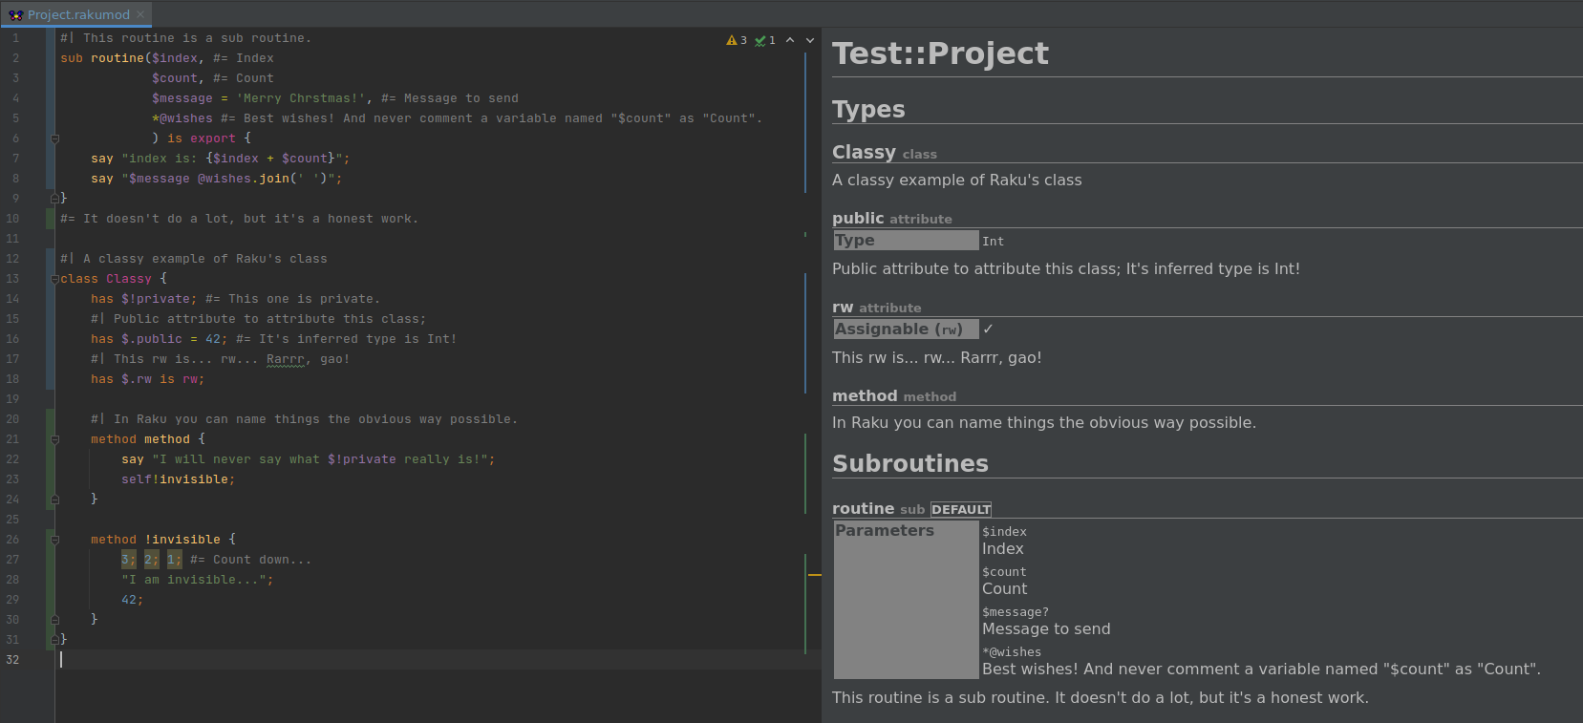1583x723 pixels.
Task: Click the warnings indicator showing 3 problems
Action: tap(737, 40)
